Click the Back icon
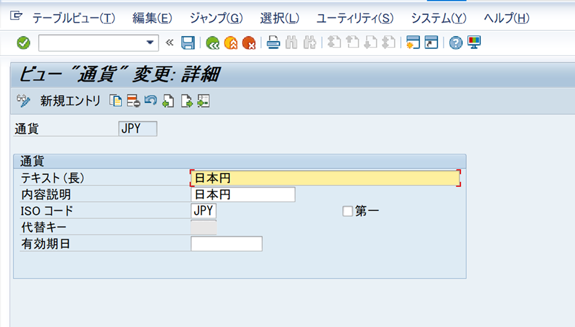575x327 pixels. click(213, 43)
